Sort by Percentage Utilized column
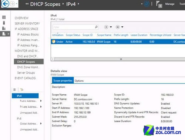 [x=161, y=35]
